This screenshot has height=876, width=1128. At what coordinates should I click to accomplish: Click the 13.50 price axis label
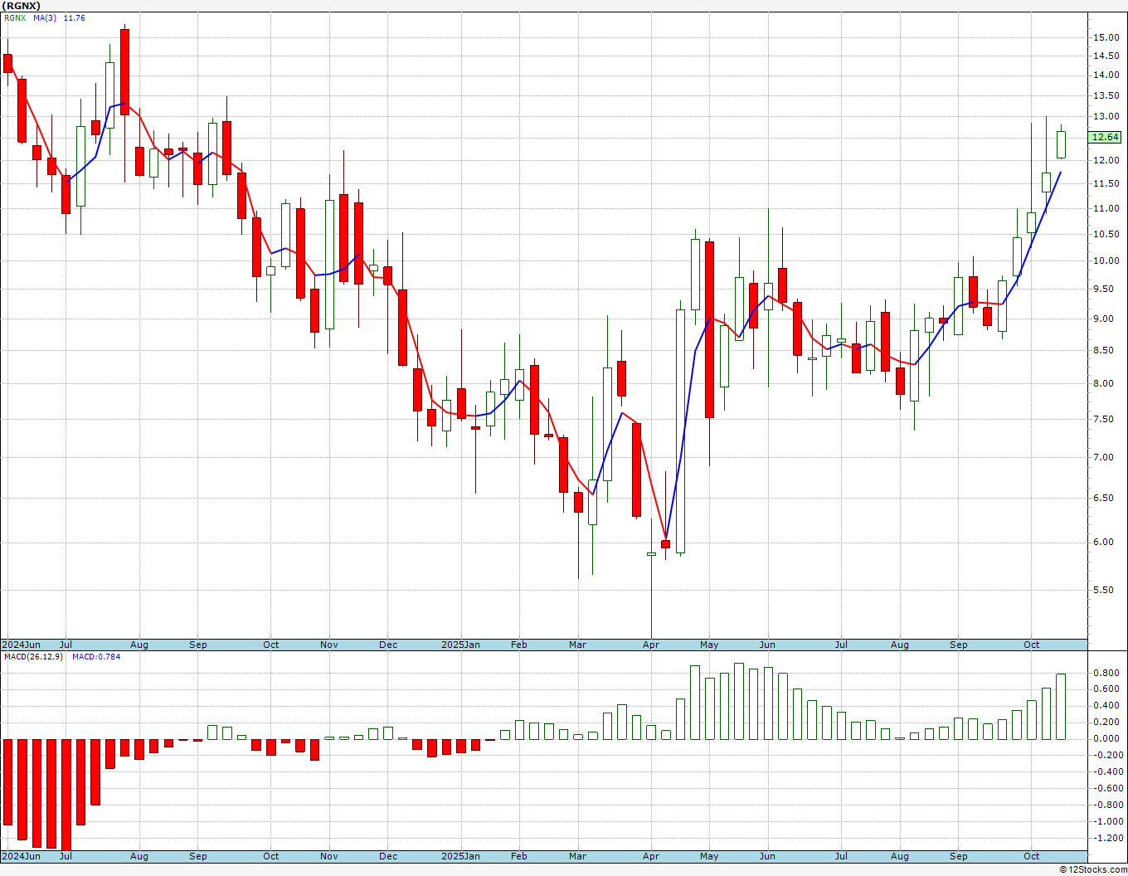point(1105,95)
